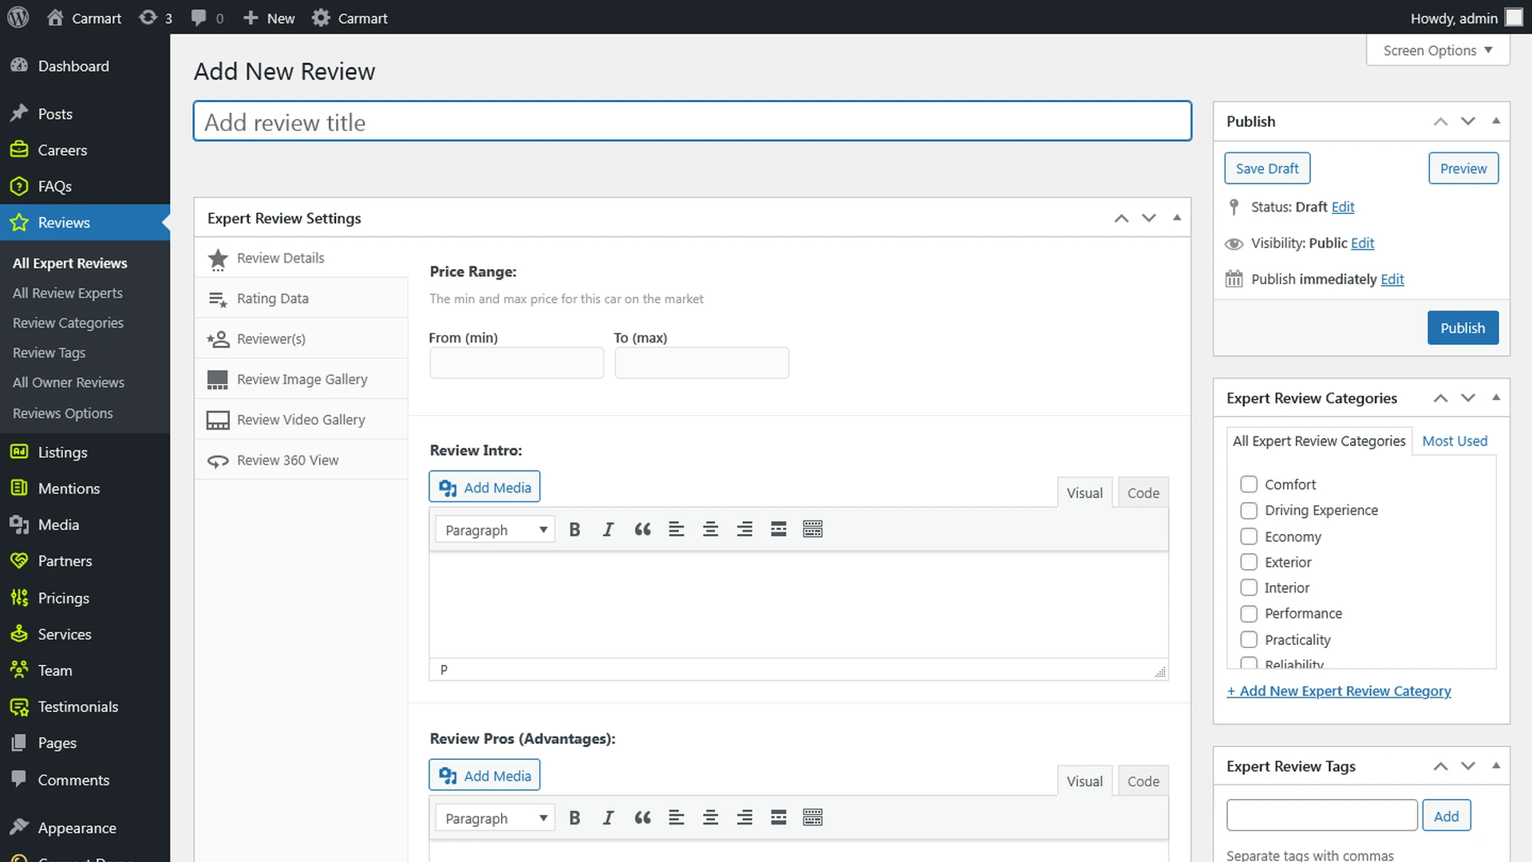Image resolution: width=1532 pixels, height=862 pixels.
Task: Focus the Add review title field
Action: pos(693,121)
